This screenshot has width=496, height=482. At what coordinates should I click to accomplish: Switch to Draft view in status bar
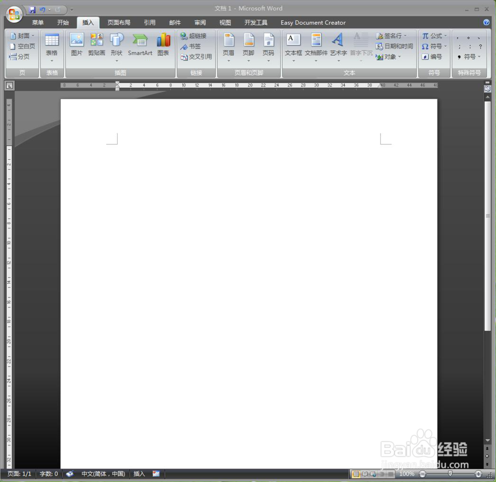coord(391,474)
